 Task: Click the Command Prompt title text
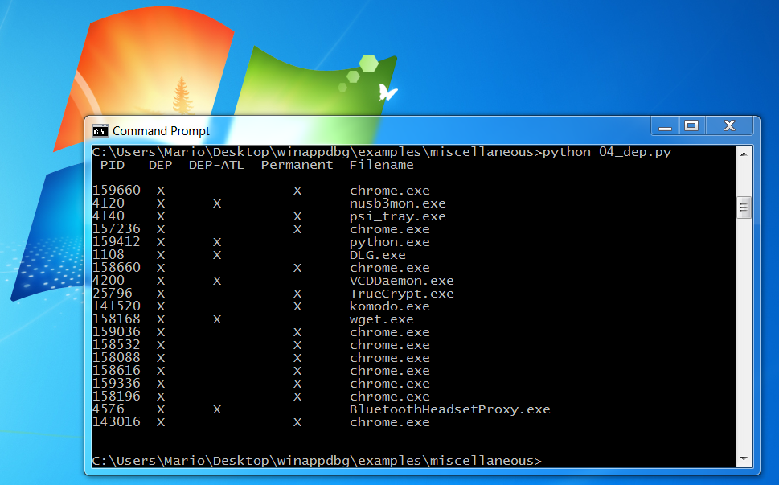coord(161,131)
